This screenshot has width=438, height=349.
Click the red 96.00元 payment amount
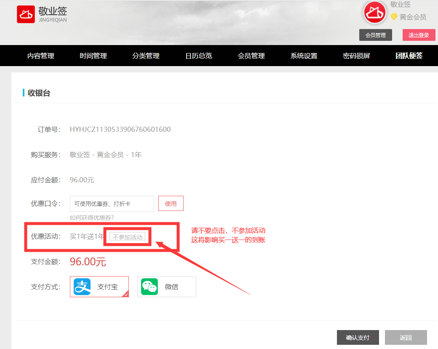tap(88, 261)
